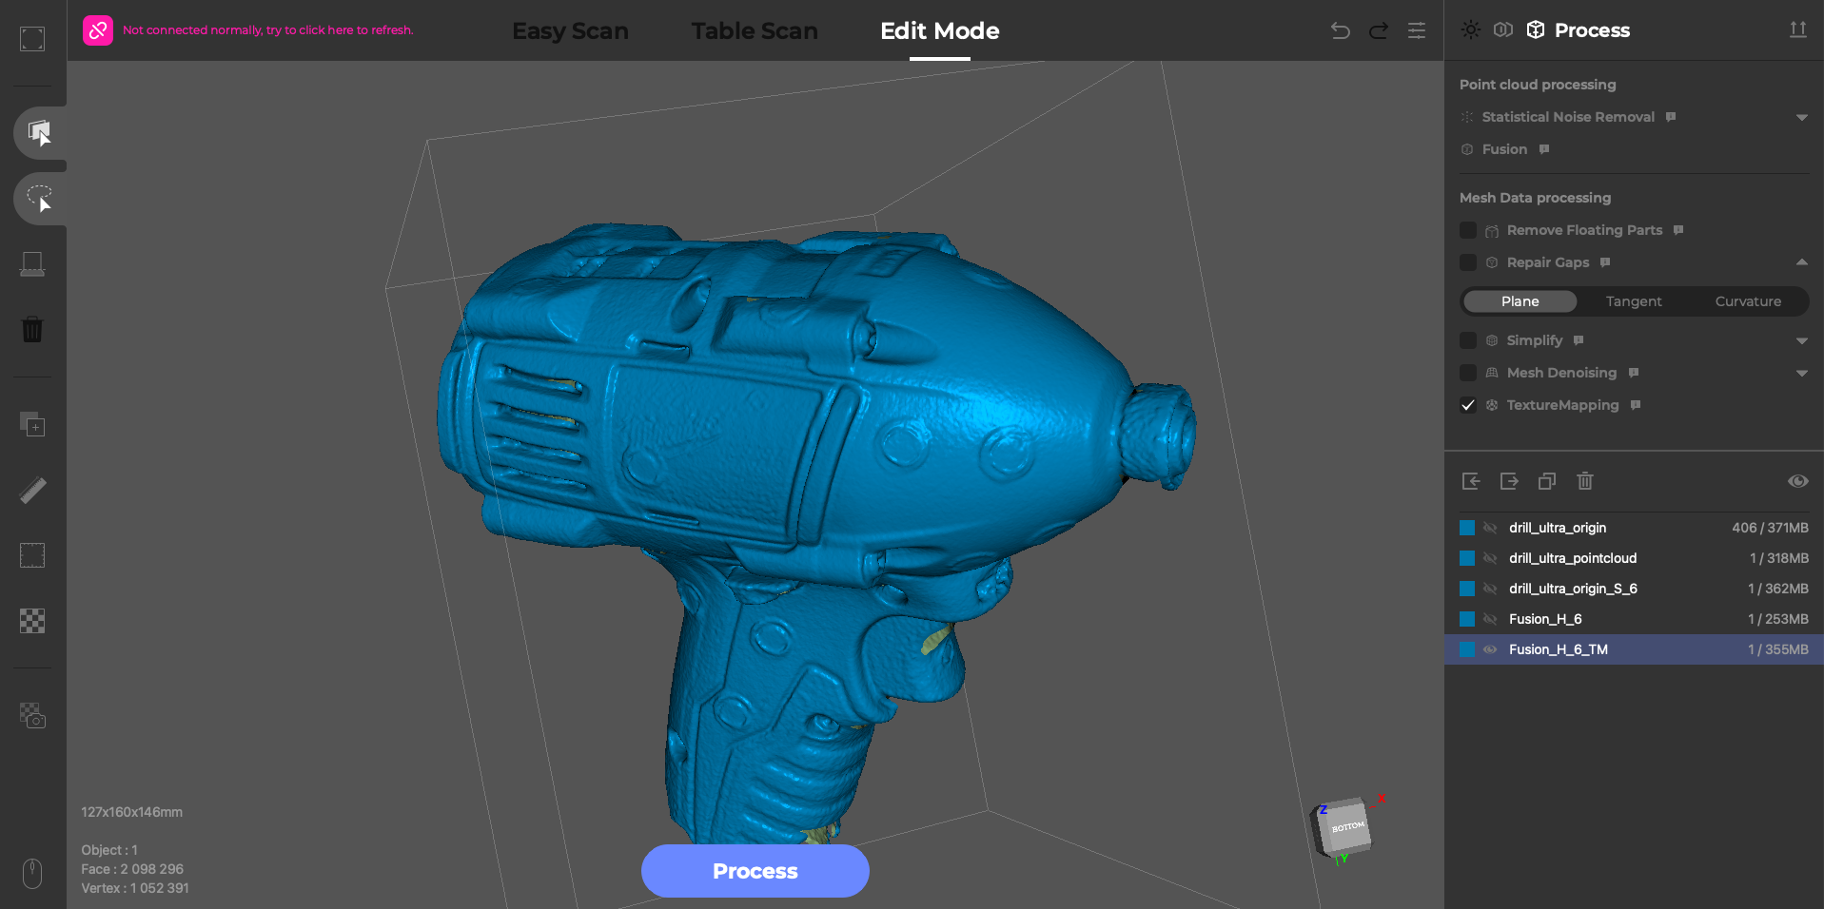Select the object selection cursor tool
The height and width of the screenshot is (909, 1824).
point(39,132)
